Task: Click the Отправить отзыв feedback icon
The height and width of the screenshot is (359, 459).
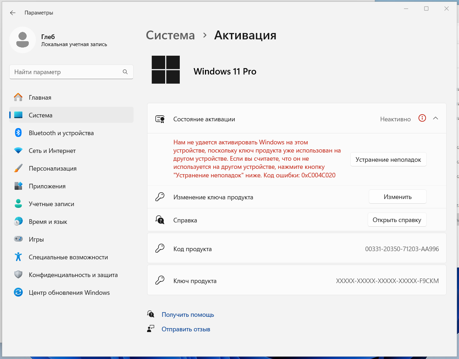Action: click(151, 328)
